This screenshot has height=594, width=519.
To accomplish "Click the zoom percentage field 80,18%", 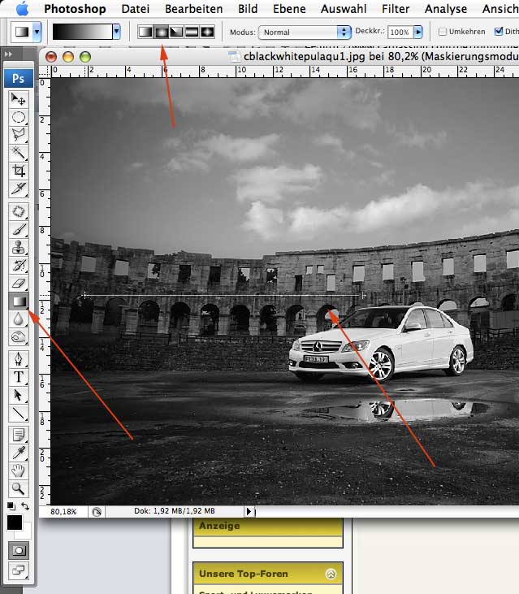I will point(64,512).
